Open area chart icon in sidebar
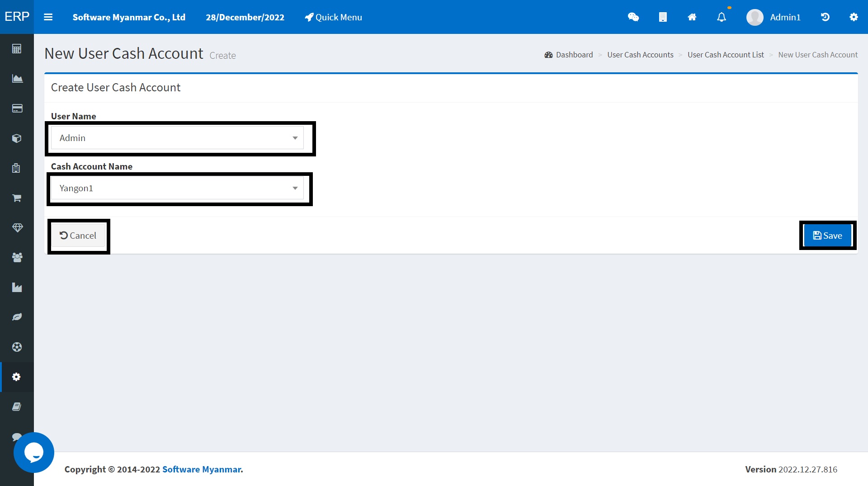The height and width of the screenshot is (486, 868). [17, 79]
